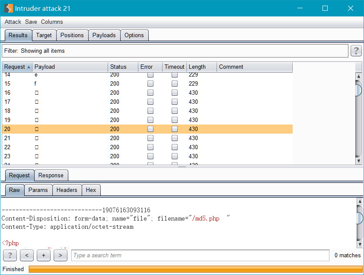Toggle Timeout checkbox for request 15
The width and height of the screenshot is (364, 275).
(x=175, y=83)
